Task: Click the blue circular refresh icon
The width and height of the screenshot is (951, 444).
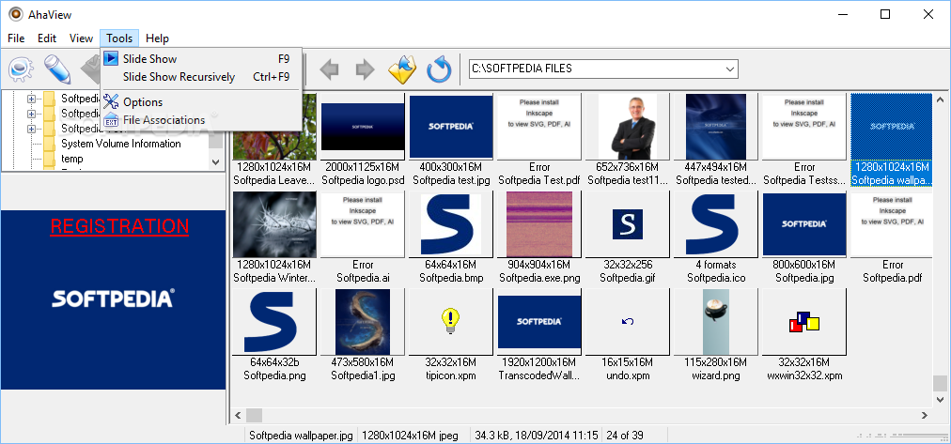Action: [x=439, y=69]
